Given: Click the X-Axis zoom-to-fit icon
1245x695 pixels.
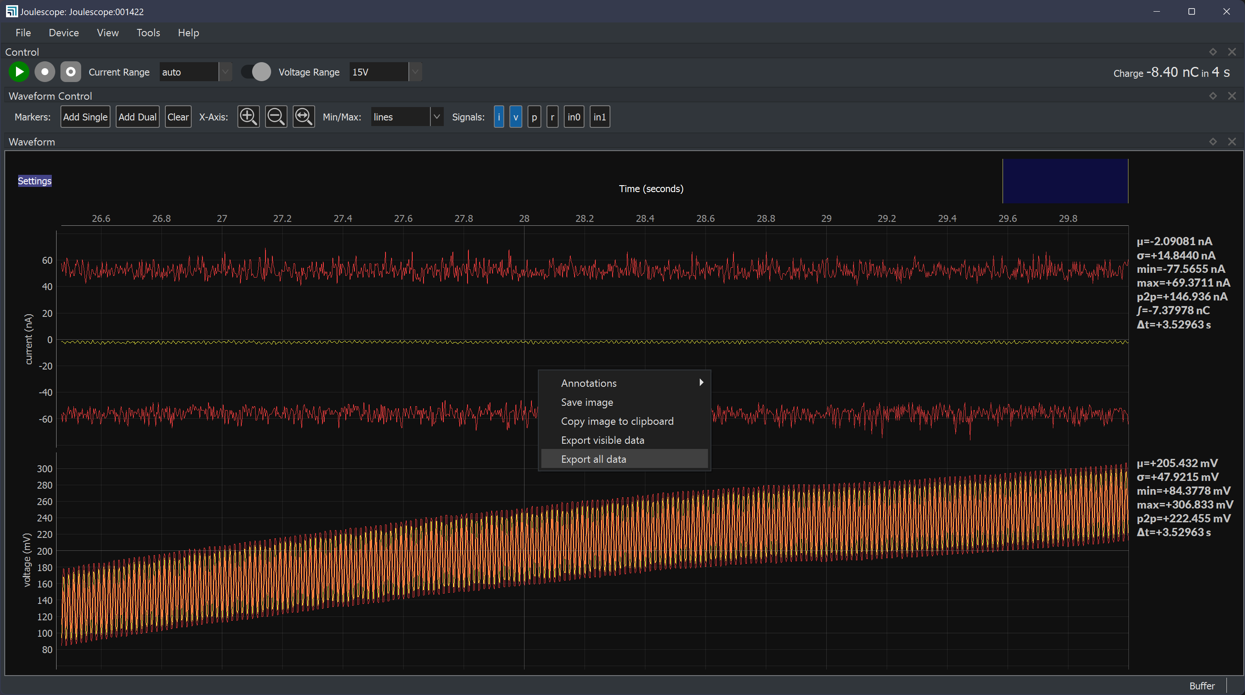Looking at the screenshot, I should click(303, 117).
